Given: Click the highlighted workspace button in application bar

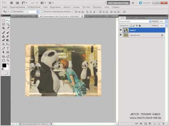Looking at the screenshot, I should click(118, 3).
